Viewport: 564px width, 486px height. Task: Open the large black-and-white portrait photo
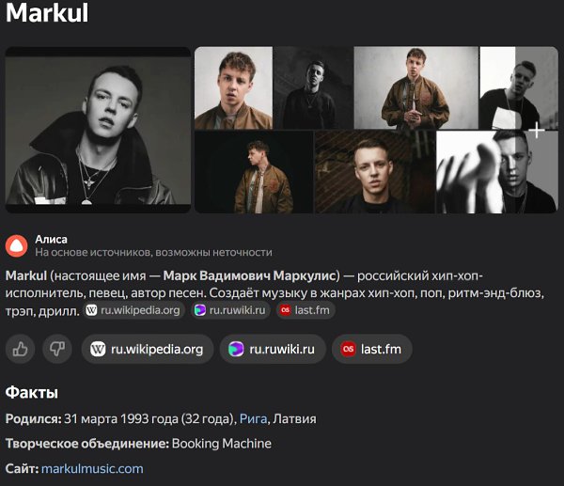(98, 130)
